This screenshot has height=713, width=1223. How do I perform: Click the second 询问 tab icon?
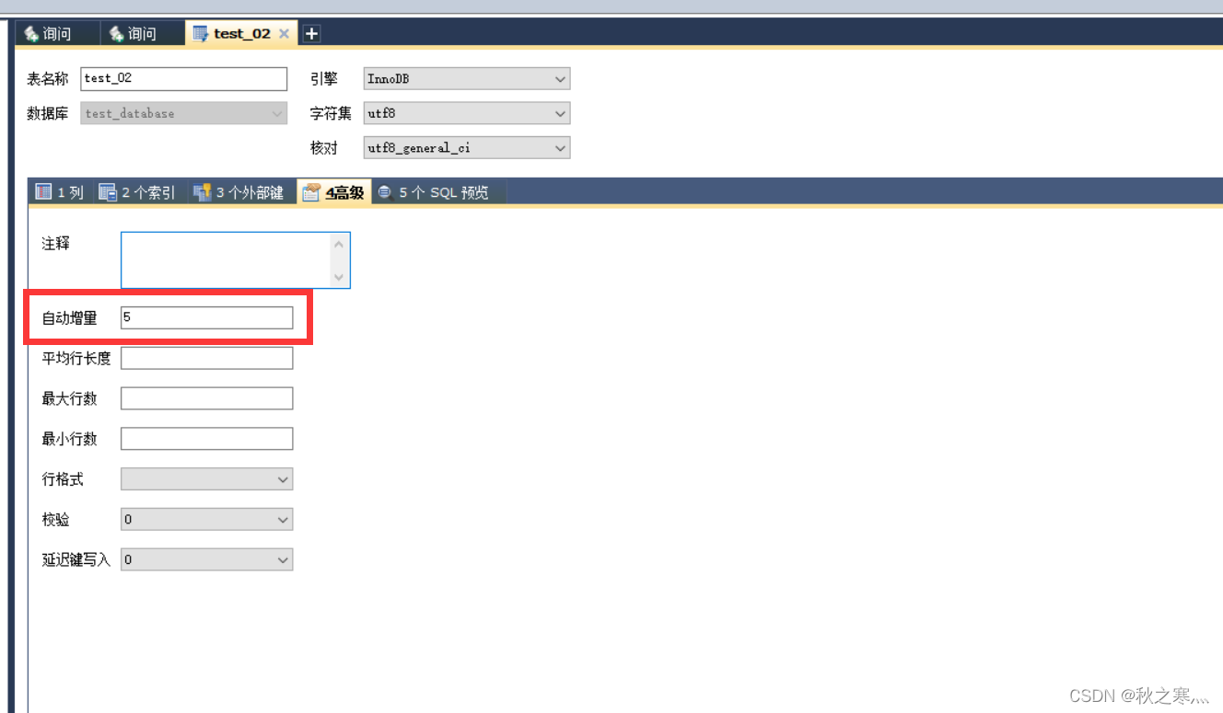click(116, 34)
